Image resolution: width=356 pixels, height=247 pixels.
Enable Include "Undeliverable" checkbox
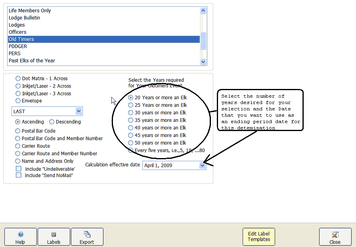(18, 169)
